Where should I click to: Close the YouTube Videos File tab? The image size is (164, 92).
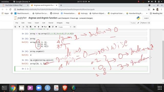point(28,5)
